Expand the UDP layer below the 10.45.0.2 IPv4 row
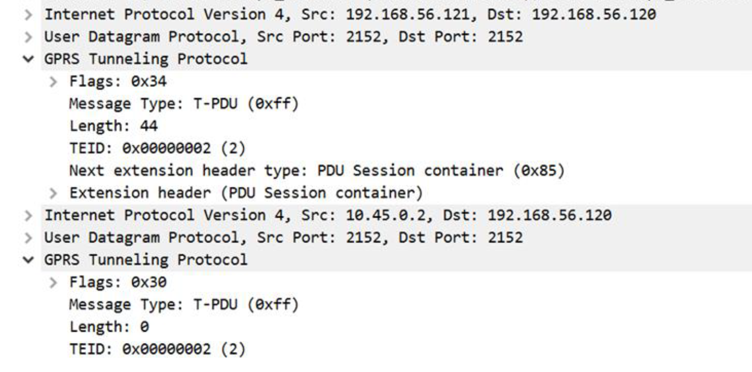Image resolution: width=752 pixels, height=372 pixels. [33, 237]
